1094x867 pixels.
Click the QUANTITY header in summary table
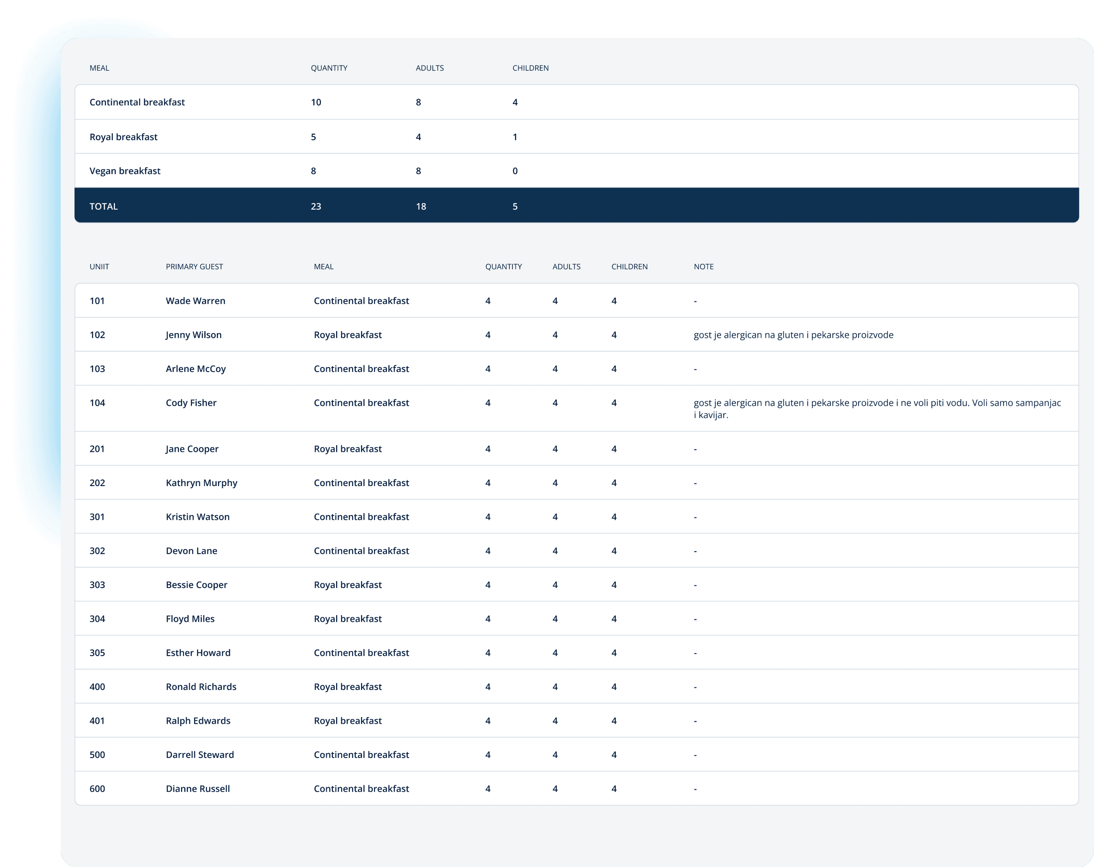[329, 68]
